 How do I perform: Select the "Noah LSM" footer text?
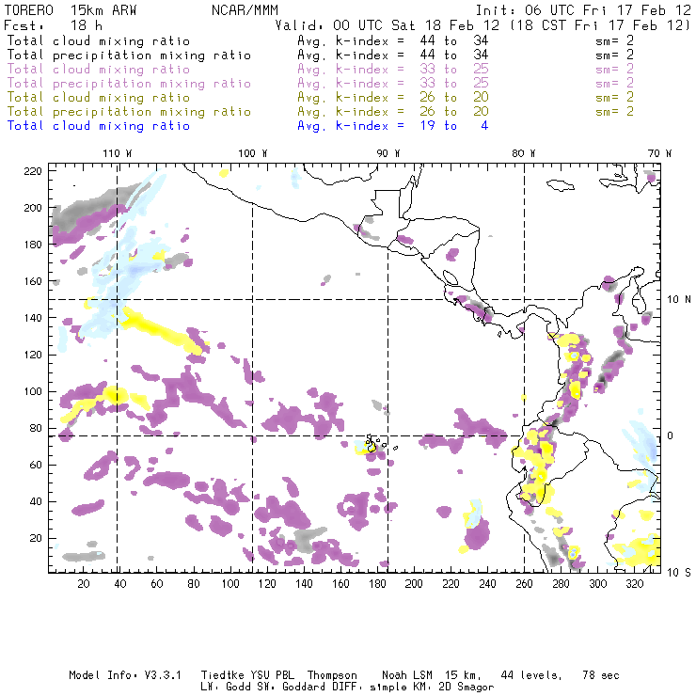406,675
